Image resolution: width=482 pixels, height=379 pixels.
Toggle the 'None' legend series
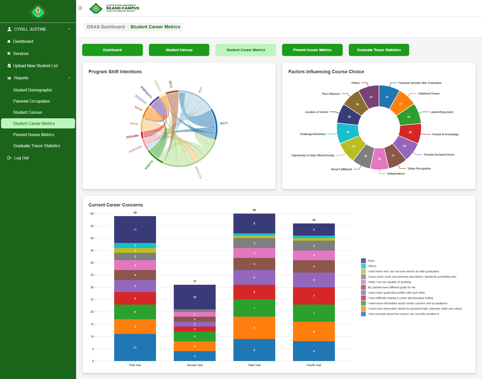[371, 261]
